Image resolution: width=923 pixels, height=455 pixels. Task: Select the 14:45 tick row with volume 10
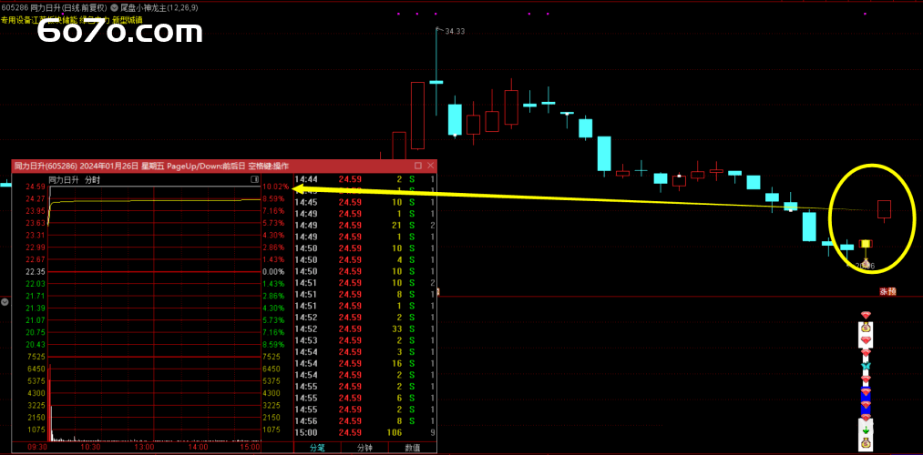click(365, 202)
